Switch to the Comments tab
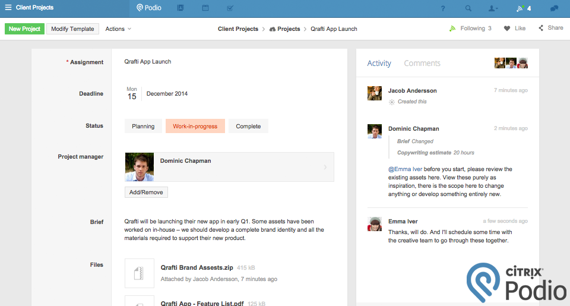The width and height of the screenshot is (570, 306). 422,64
